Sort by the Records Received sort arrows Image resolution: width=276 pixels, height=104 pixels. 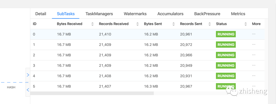click(137, 24)
